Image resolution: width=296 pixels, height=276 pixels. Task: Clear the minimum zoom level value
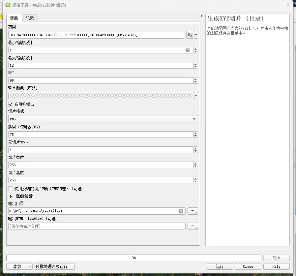(187, 50)
